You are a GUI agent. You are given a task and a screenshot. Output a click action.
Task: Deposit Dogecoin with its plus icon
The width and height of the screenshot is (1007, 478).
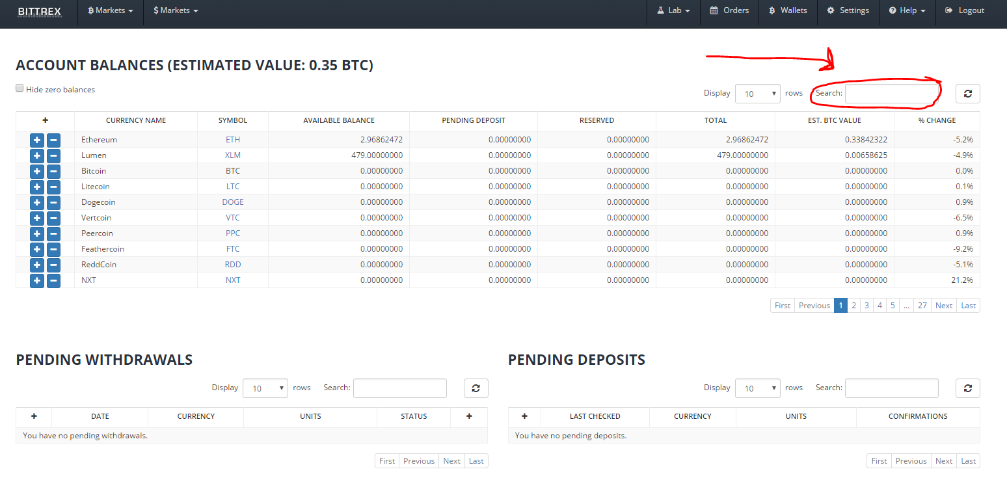click(x=37, y=202)
